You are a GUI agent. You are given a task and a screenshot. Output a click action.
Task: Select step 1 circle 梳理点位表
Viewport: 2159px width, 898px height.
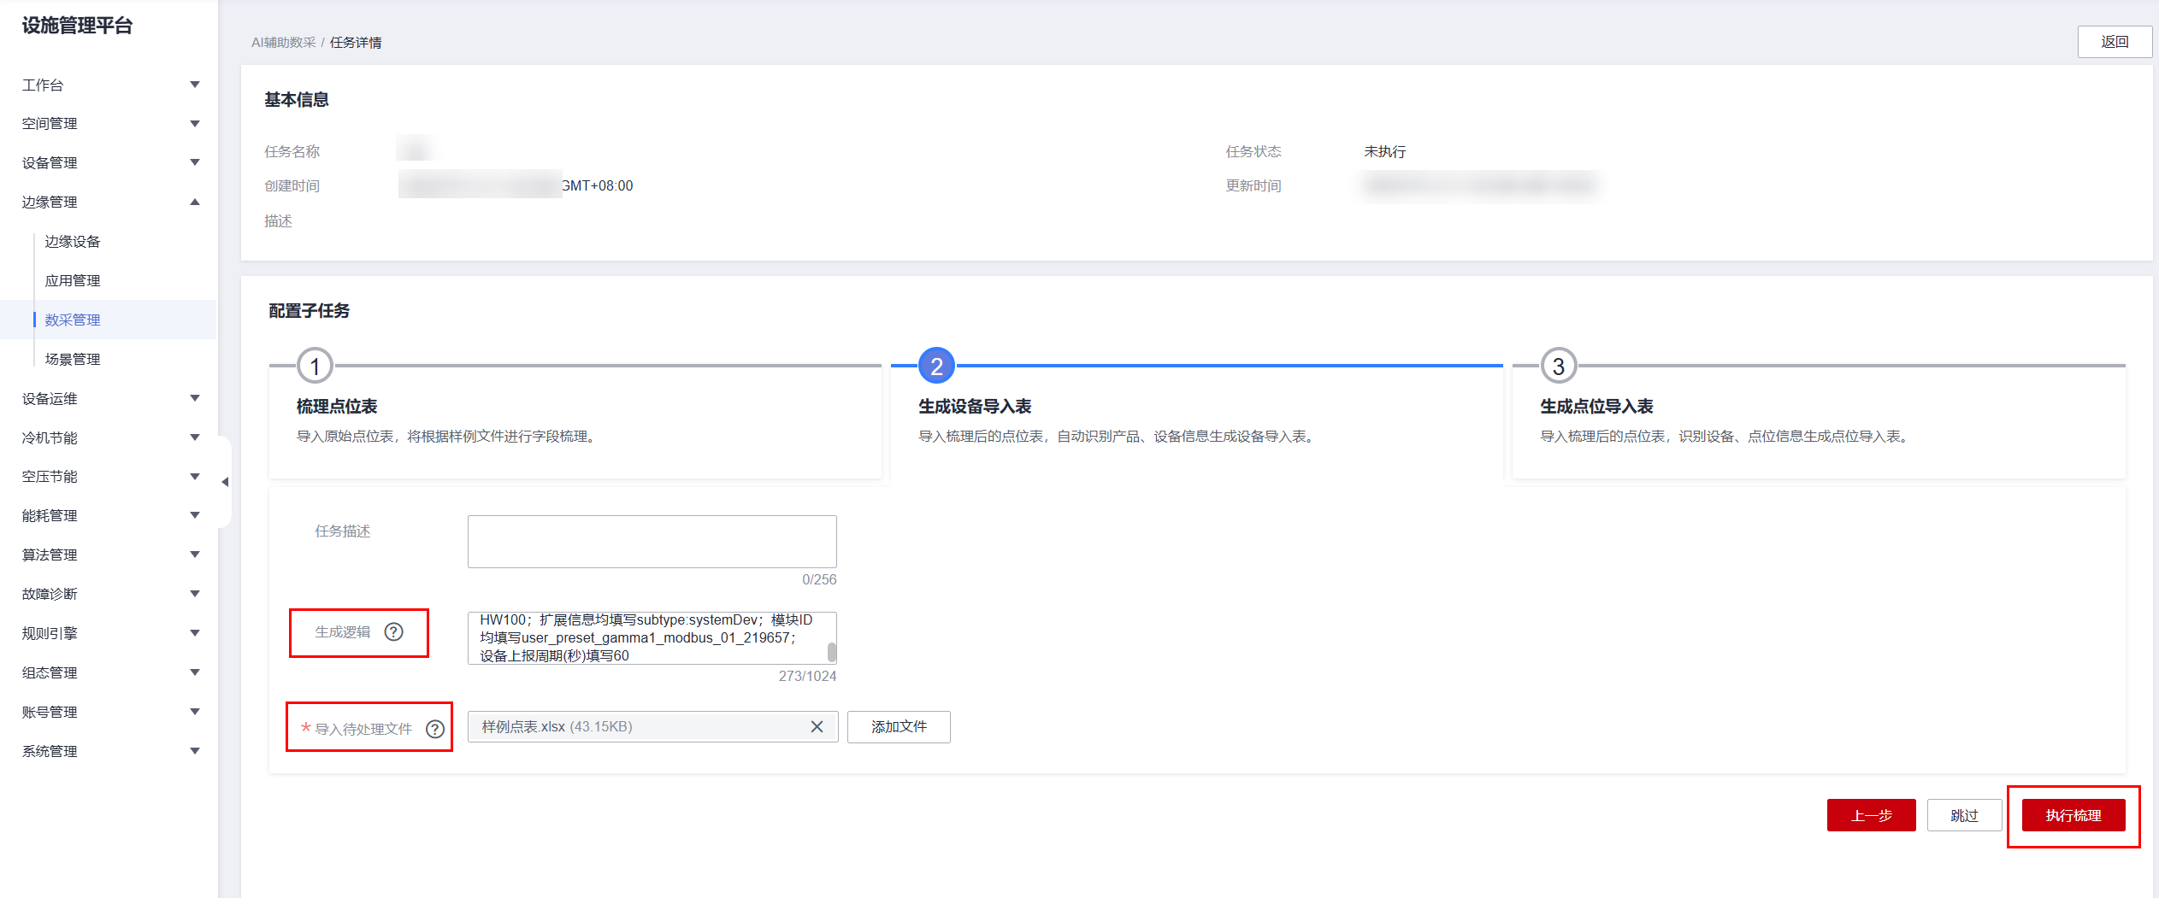(315, 367)
